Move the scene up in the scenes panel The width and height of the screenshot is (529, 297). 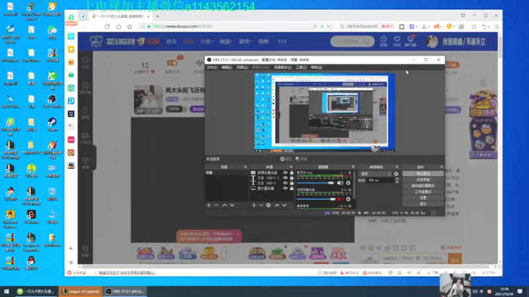click(x=225, y=205)
